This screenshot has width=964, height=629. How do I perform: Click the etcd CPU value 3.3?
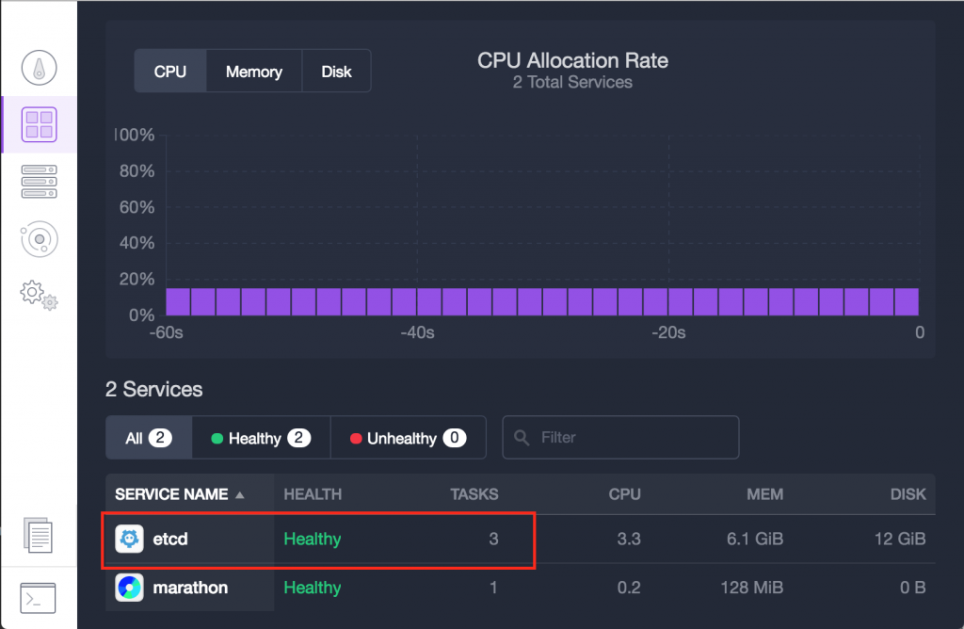coord(629,540)
